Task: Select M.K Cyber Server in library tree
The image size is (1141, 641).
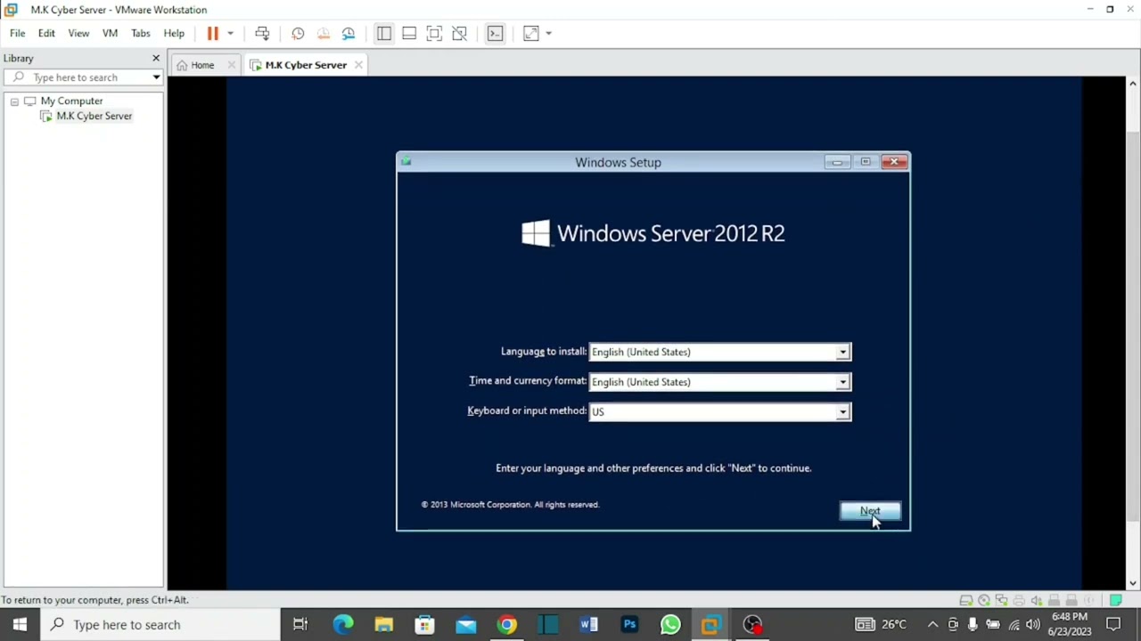Action: tap(94, 116)
